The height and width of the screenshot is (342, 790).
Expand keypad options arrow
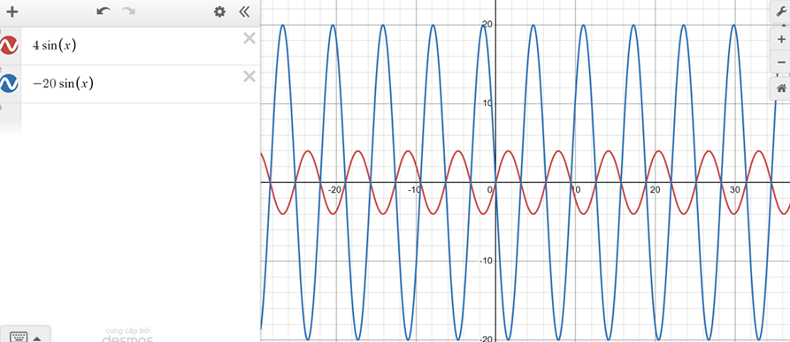pyautogui.click(x=37, y=338)
